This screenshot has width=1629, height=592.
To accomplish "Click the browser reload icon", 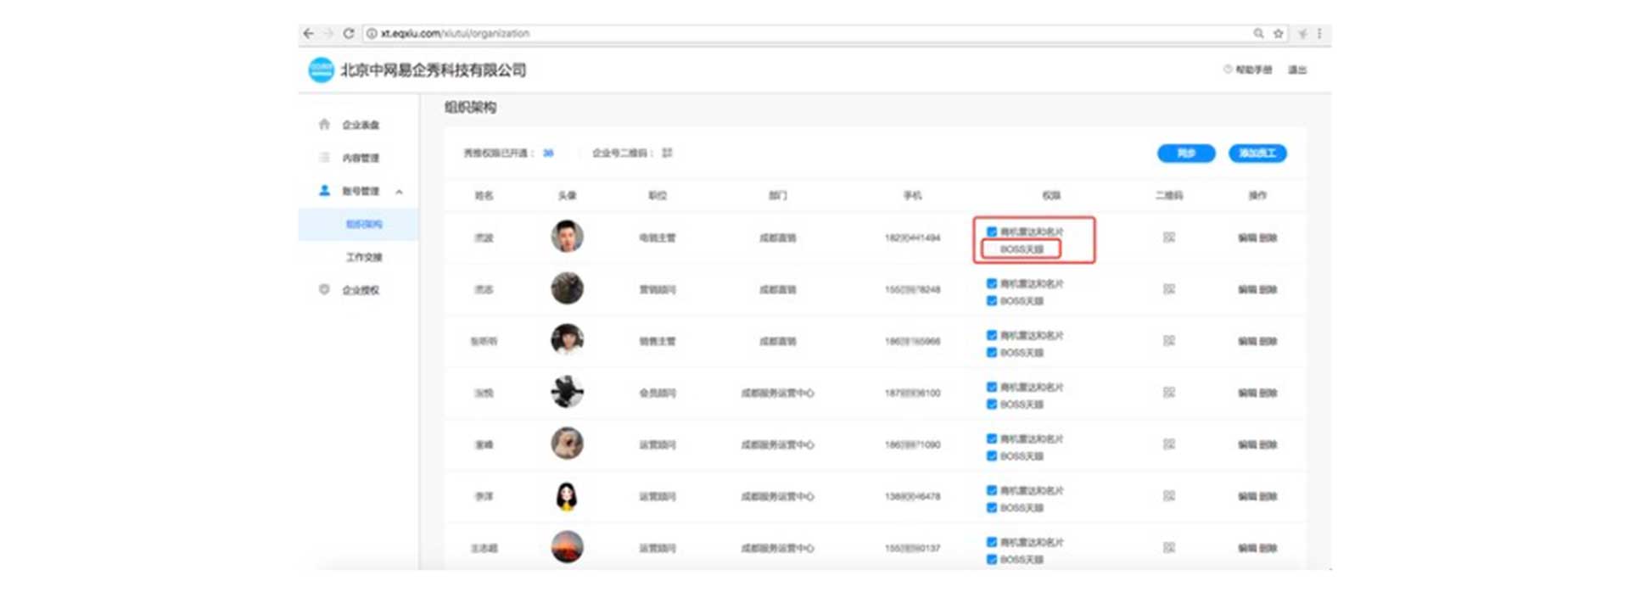I will point(348,34).
